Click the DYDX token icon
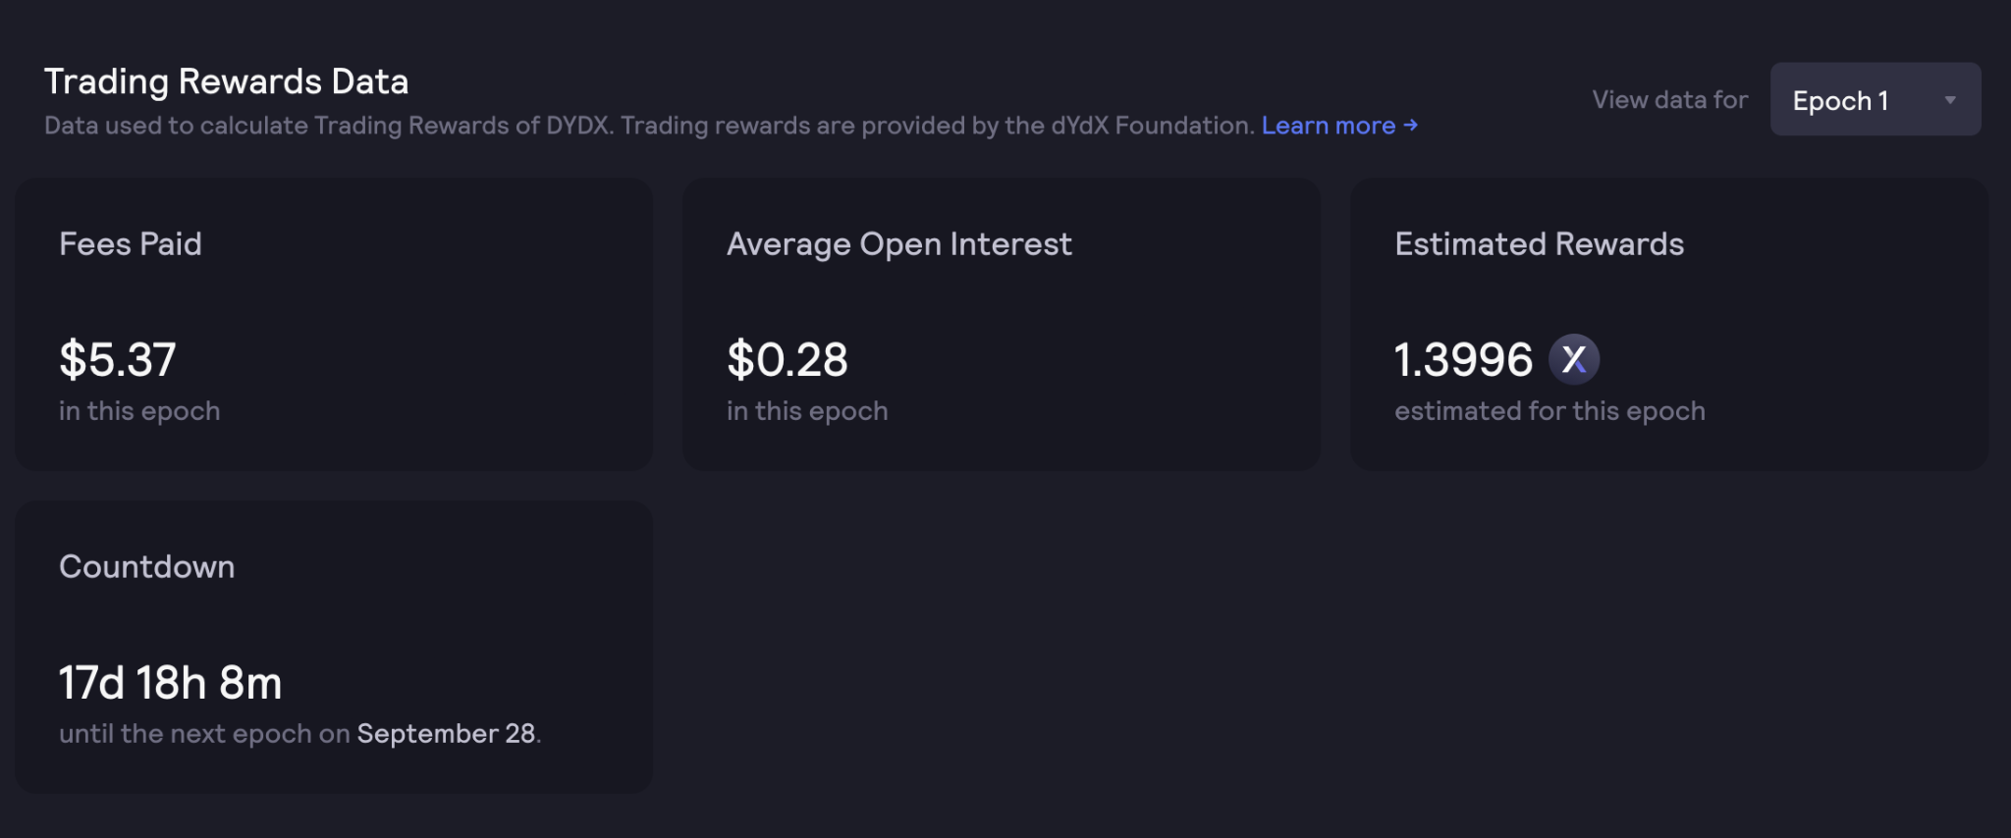Viewport: 2011px width, 838px height. 1573,359
